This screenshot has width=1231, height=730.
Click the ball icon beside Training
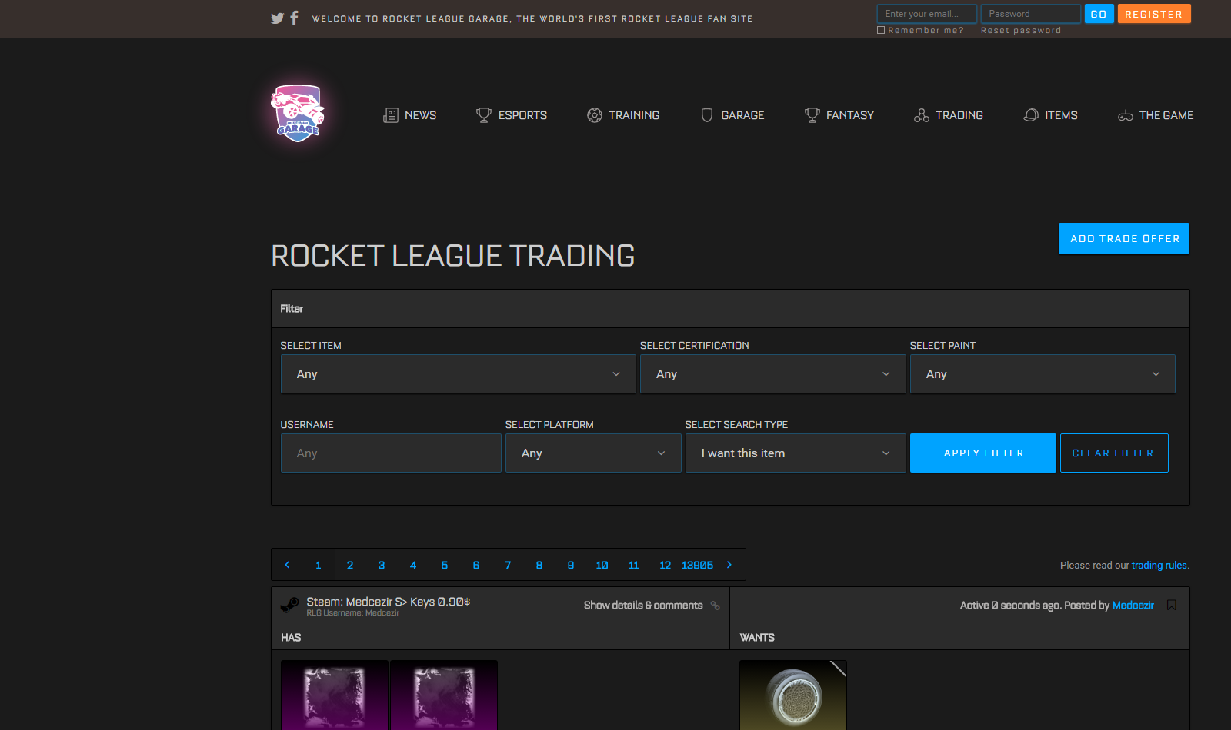pos(595,115)
